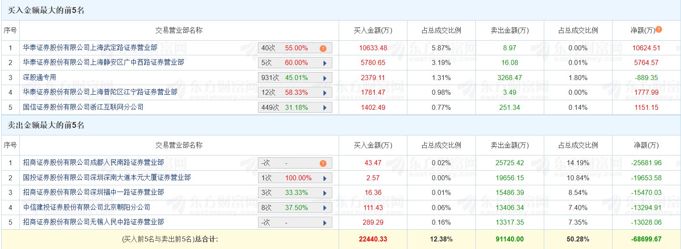
Task: Expand arrow beside 12次 58.33%
Action: (x=325, y=93)
